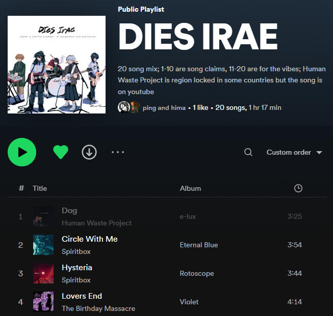Open The Birthday Massacre artist page
The width and height of the screenshot is (333, 316).
[98, 308]
